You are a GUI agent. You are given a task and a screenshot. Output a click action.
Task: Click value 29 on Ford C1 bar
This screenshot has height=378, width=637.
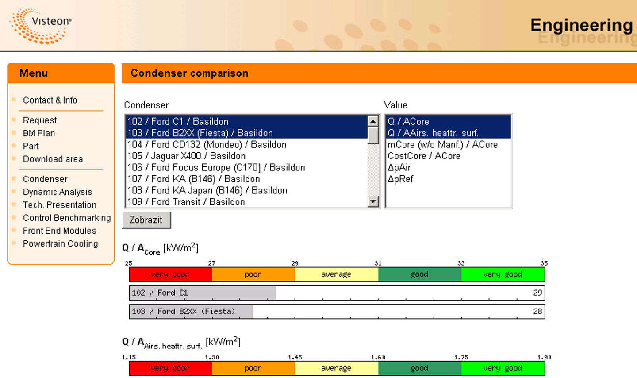[x=537, y=293]
